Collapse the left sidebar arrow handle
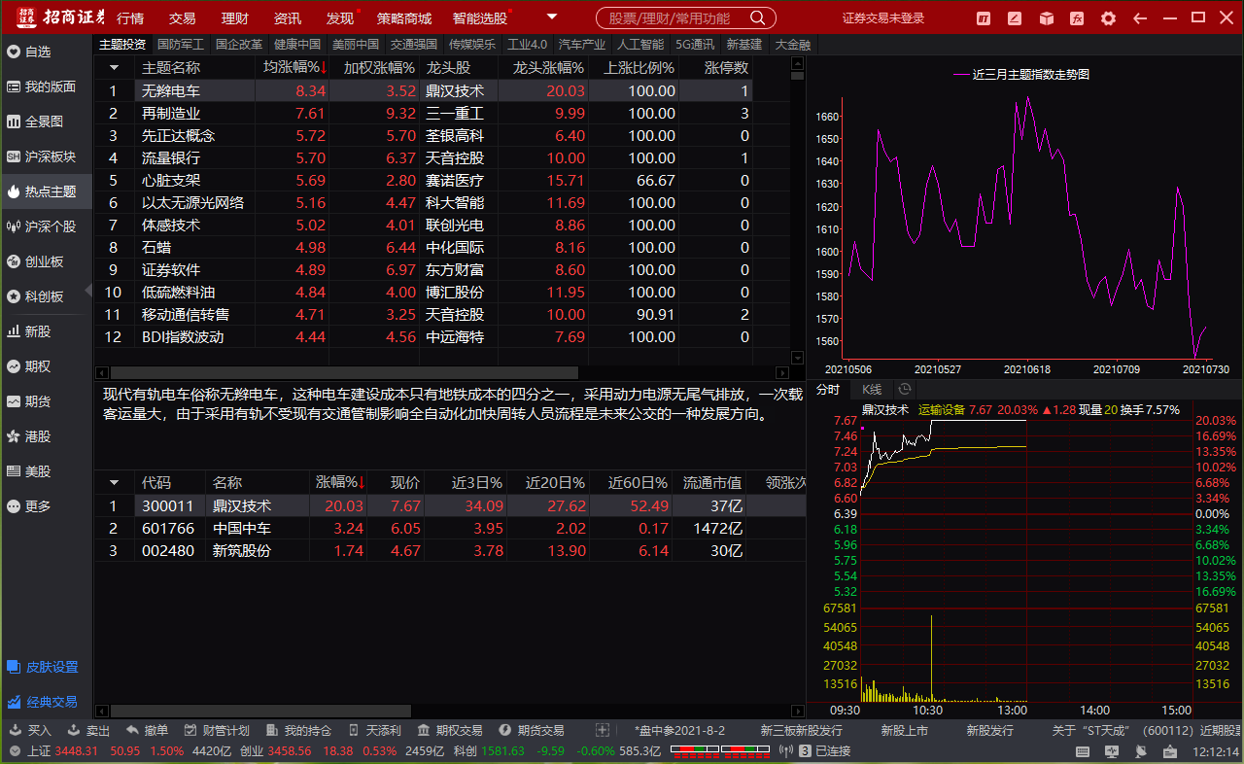 click(88, 290)
